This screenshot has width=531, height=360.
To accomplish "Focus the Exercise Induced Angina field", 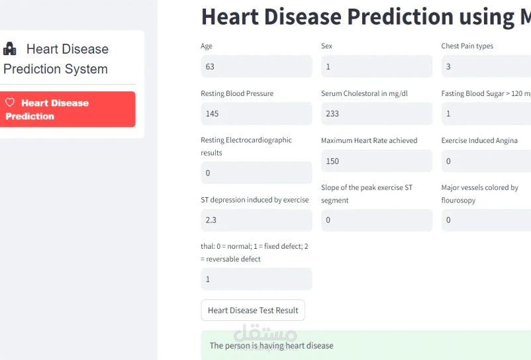I will coord(486,161).
